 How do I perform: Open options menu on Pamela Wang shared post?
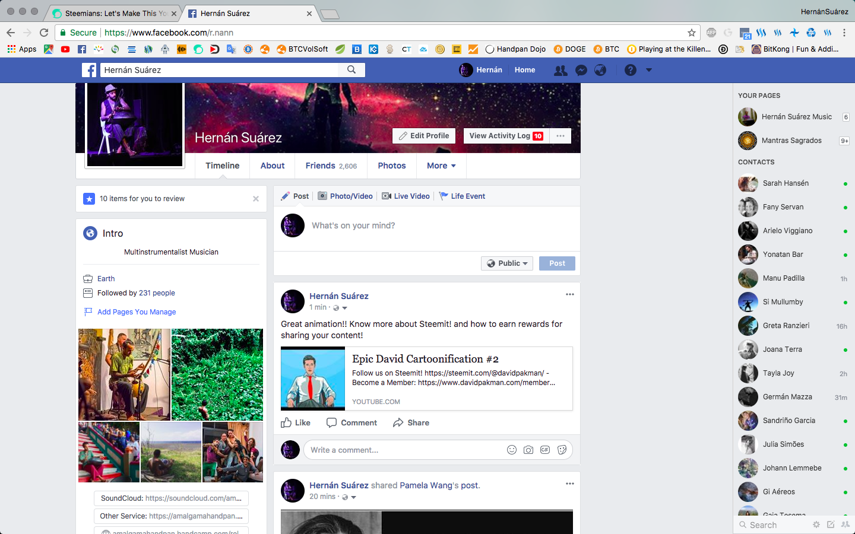570,484
